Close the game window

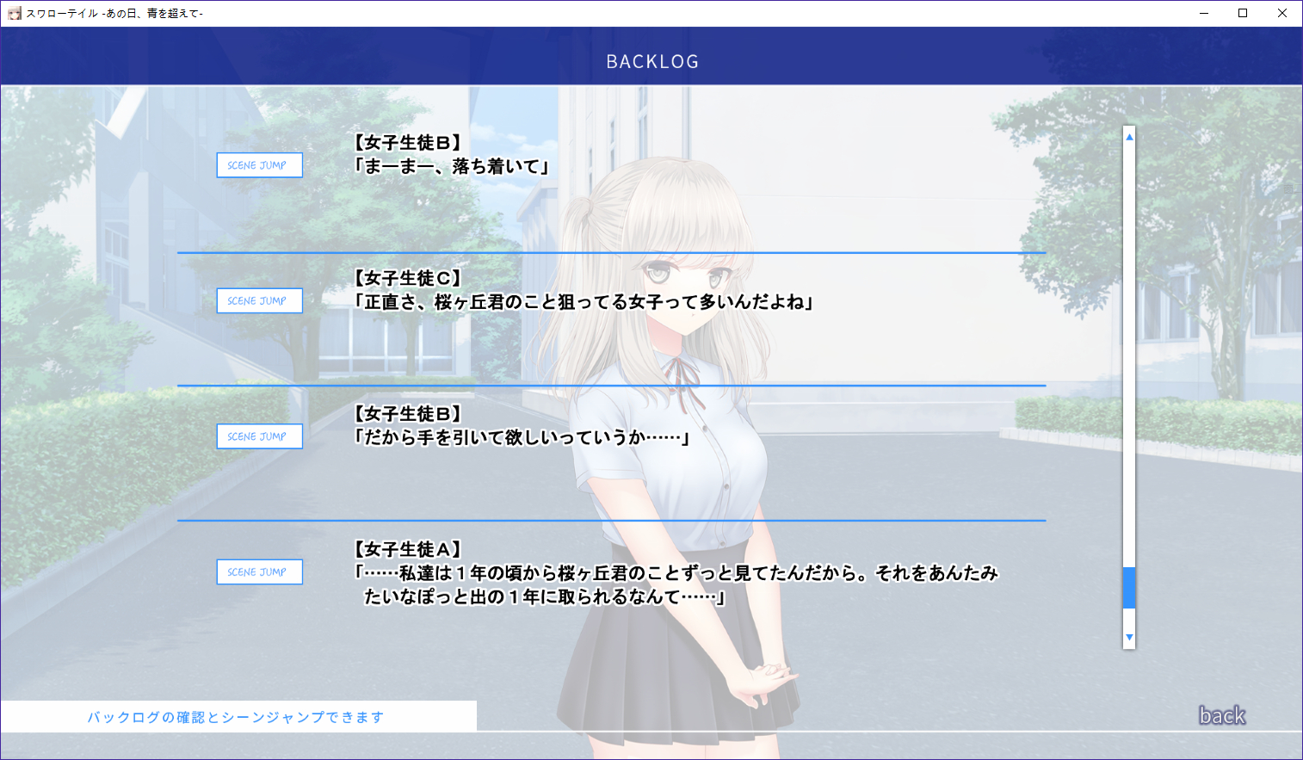pyautogui.click(x=1282, y=13)
